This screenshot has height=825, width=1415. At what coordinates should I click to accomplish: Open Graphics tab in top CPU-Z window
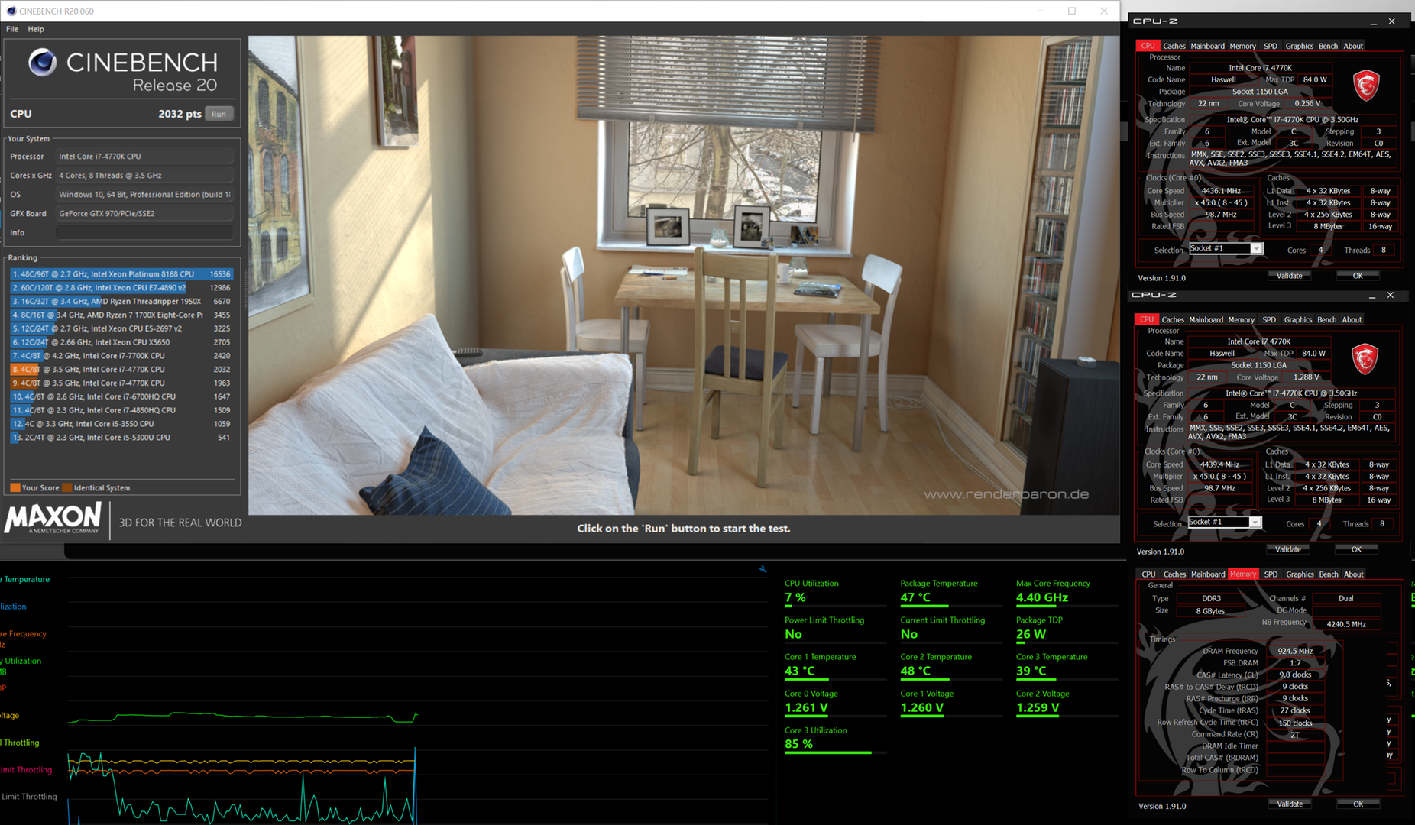[x=1300, y=46]
